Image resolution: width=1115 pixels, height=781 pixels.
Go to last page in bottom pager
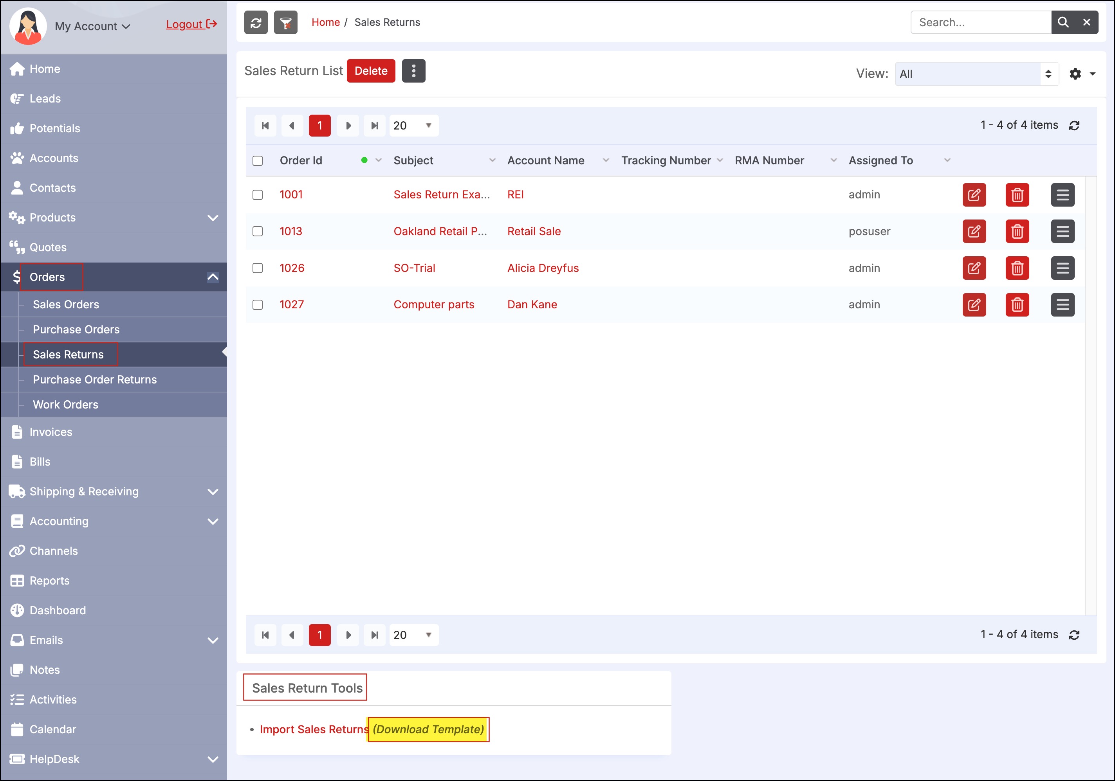click(x=374, y=635)
